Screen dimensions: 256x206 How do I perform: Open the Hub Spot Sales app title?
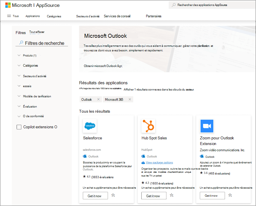(154, 138)
